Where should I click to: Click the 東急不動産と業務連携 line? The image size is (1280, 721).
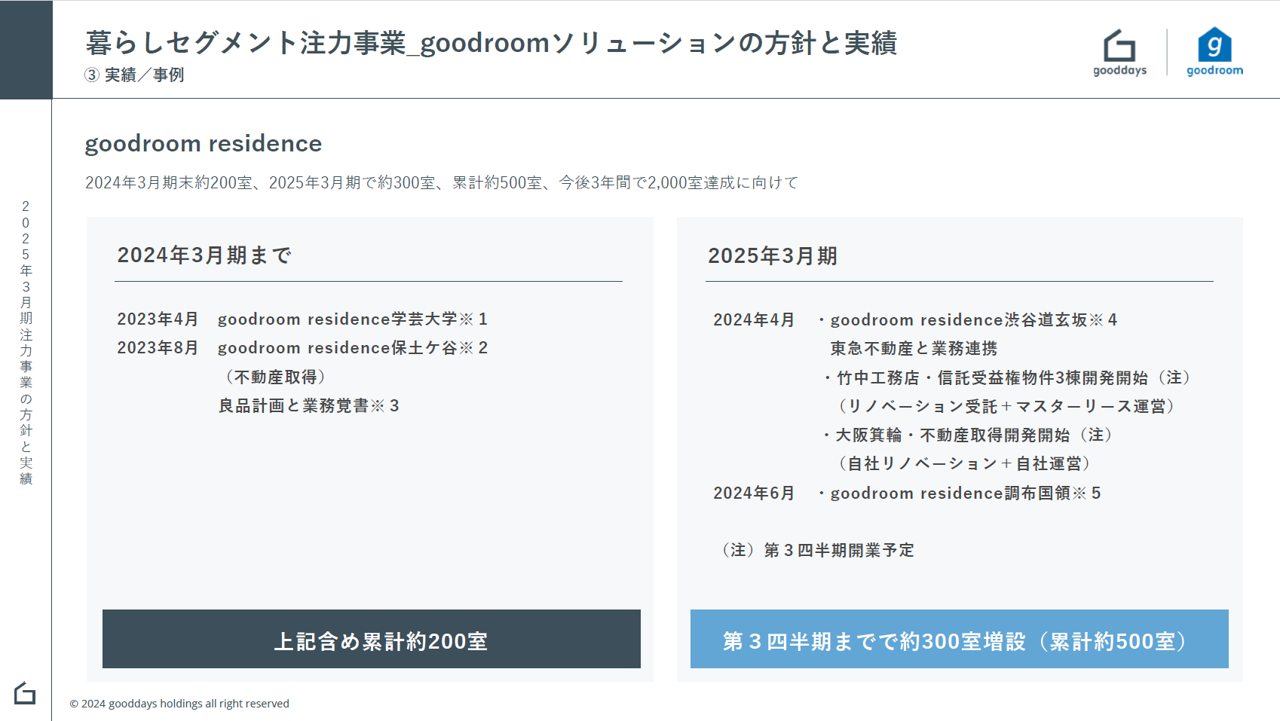(x=914, y=349)
